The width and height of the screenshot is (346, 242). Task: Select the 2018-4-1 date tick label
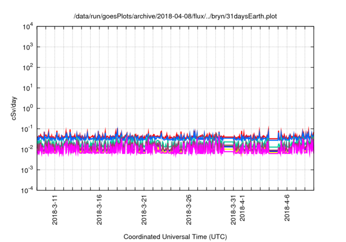click(242, 211)
